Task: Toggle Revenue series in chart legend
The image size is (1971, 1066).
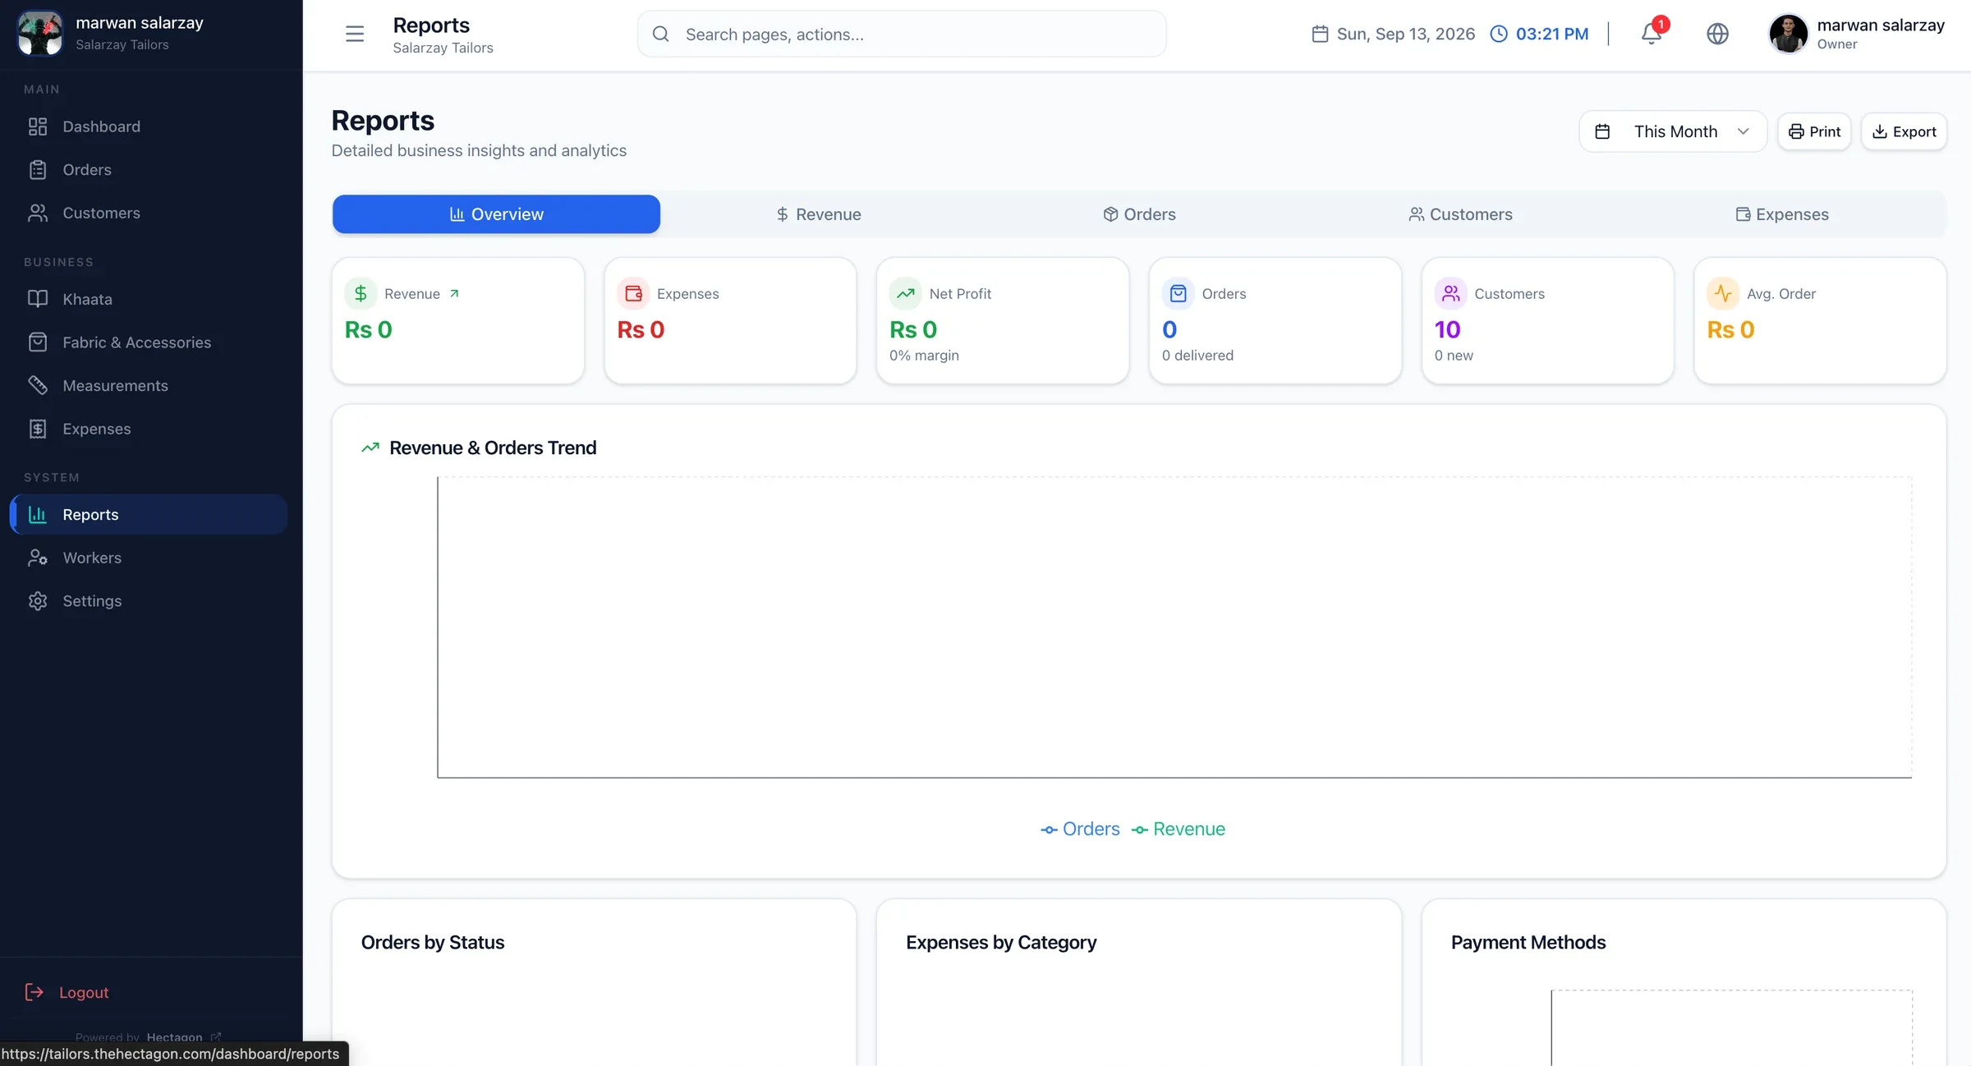Action: (1178, 829)
